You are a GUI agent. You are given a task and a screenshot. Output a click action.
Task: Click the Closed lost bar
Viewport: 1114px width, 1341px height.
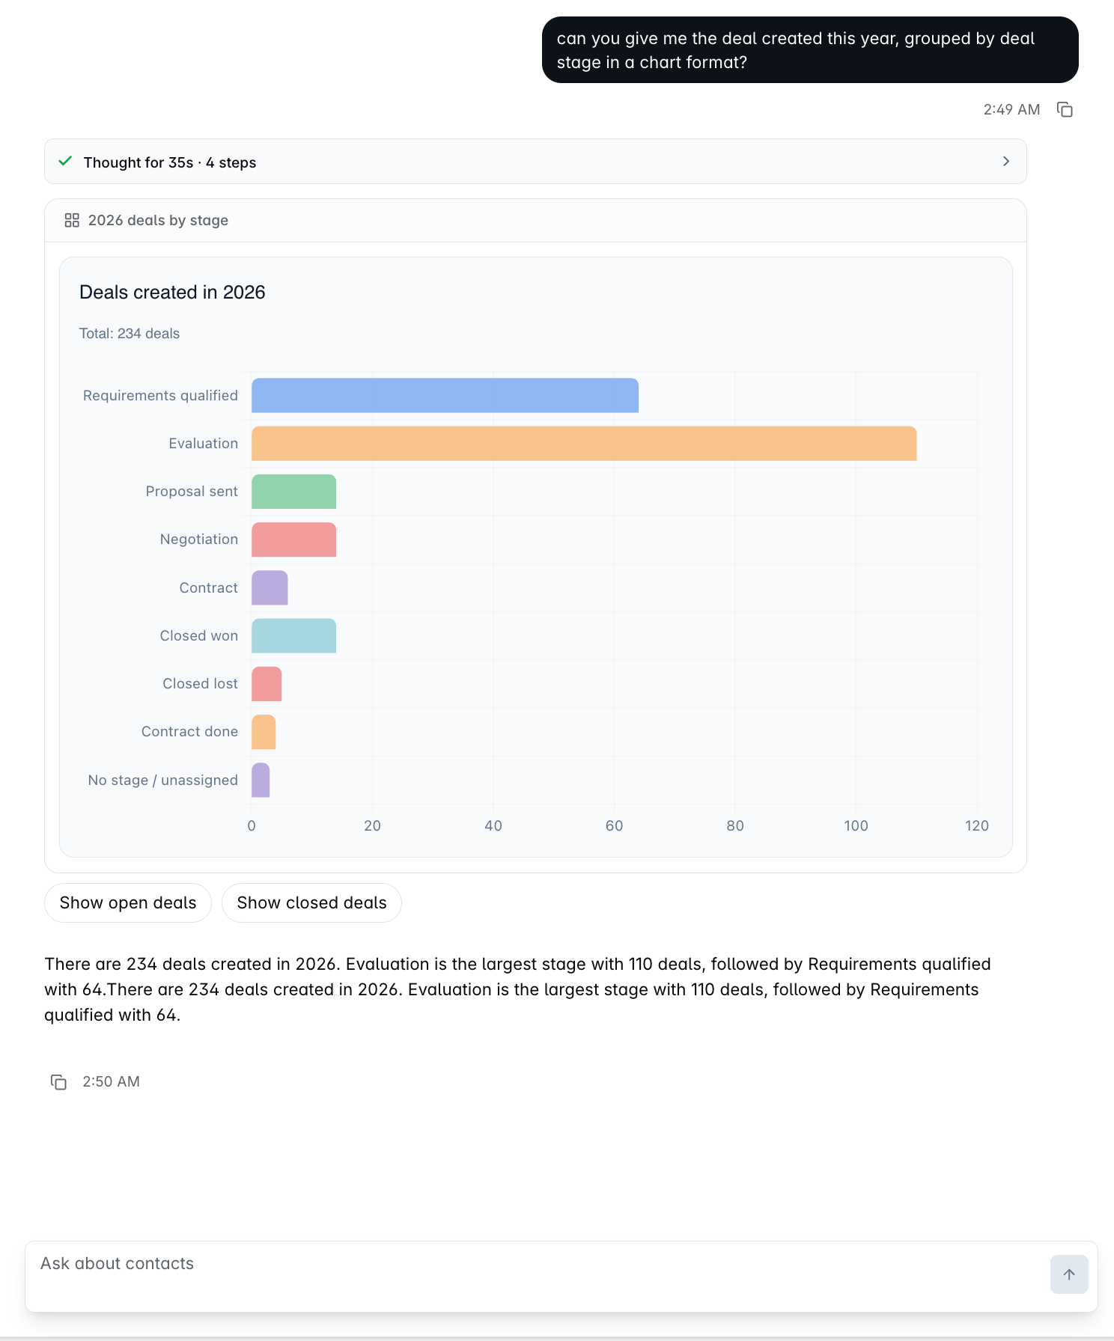[267, 684]
